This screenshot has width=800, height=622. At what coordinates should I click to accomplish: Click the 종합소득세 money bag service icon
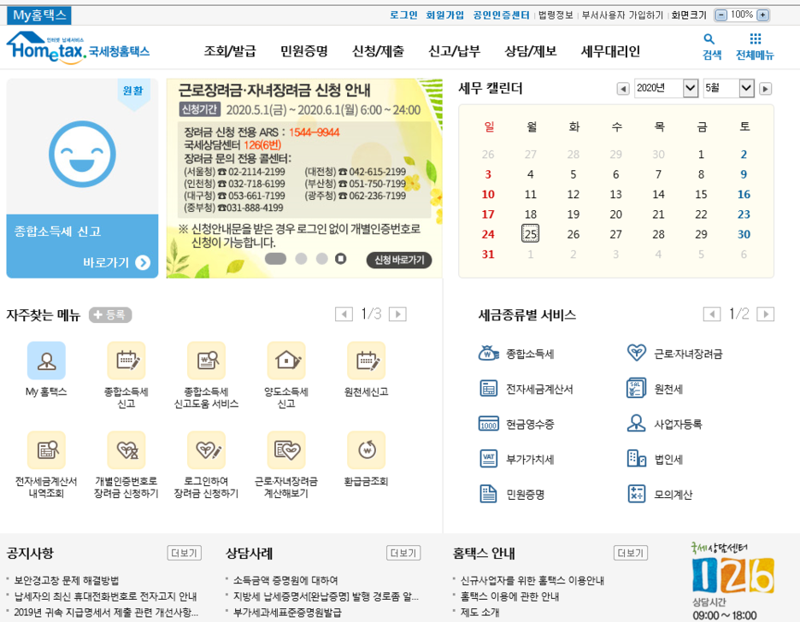pyautogui.click(x=488, y=354)
